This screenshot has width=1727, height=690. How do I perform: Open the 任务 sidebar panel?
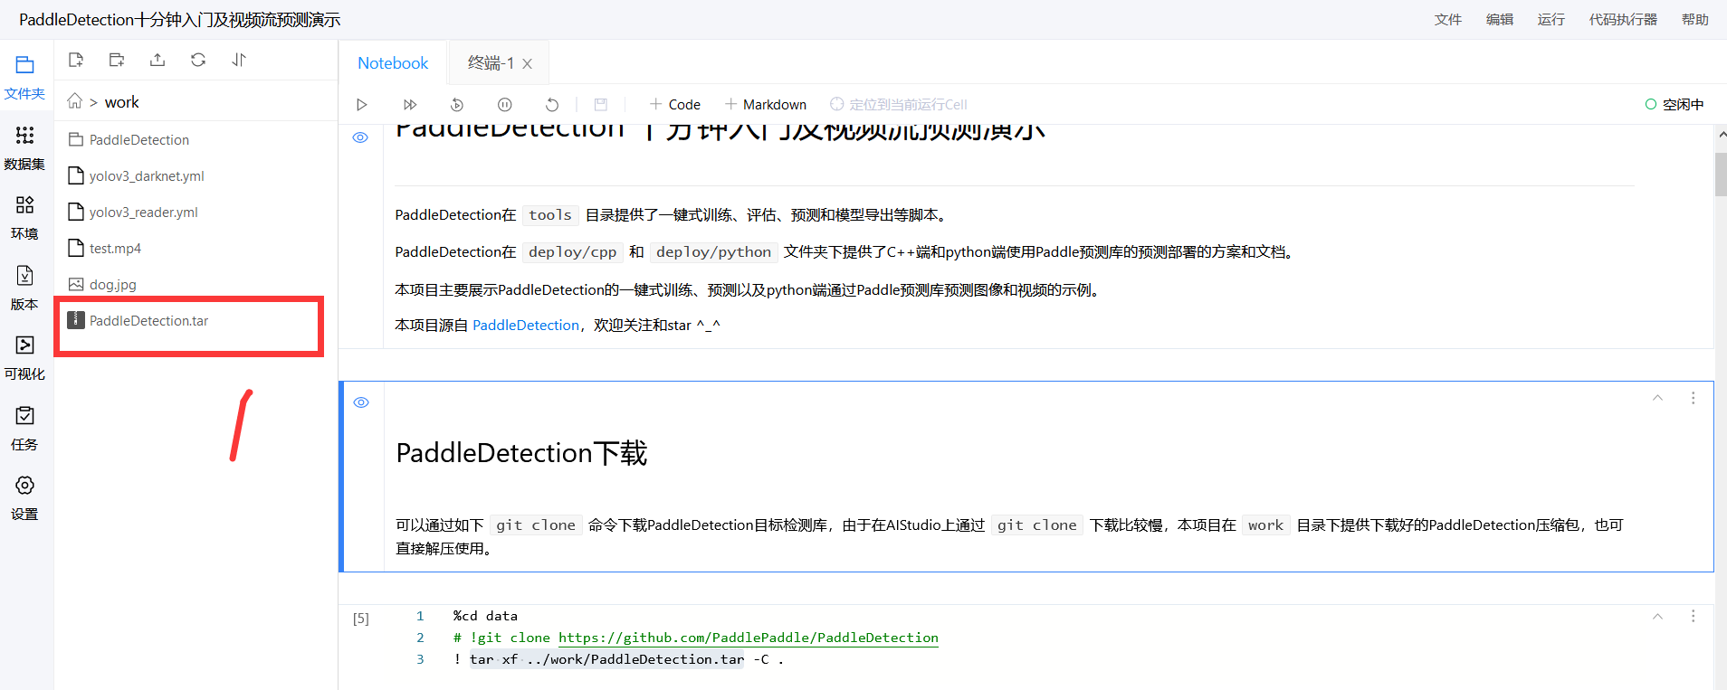24,429
